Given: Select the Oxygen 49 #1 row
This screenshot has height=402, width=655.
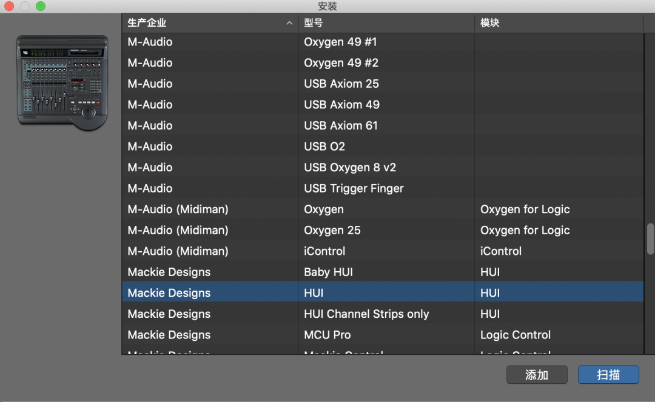Looking at the screenshot, I should click(383, 42).
